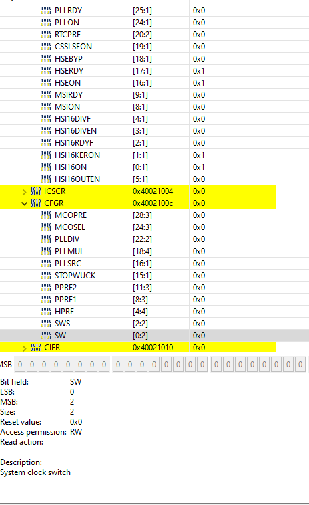Click the Access permission RW value

click(x=76, y=432)
